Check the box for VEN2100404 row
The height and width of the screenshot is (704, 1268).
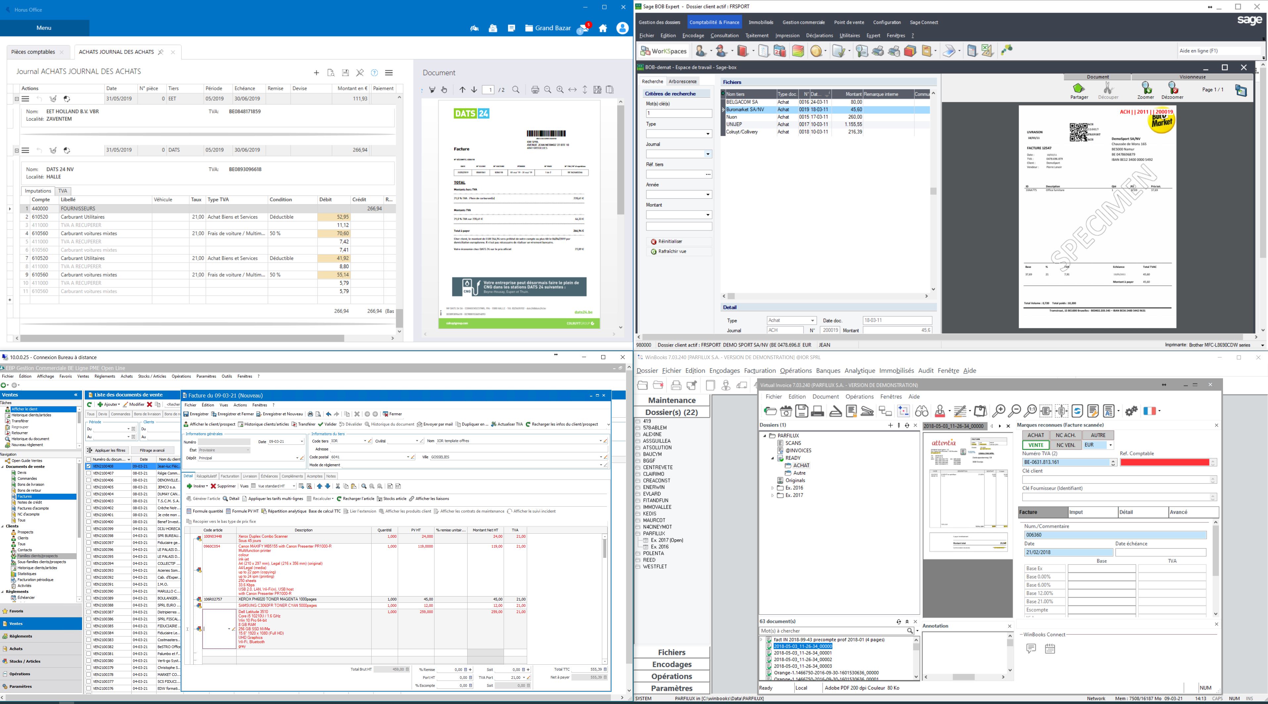click(x=89, y=494)
